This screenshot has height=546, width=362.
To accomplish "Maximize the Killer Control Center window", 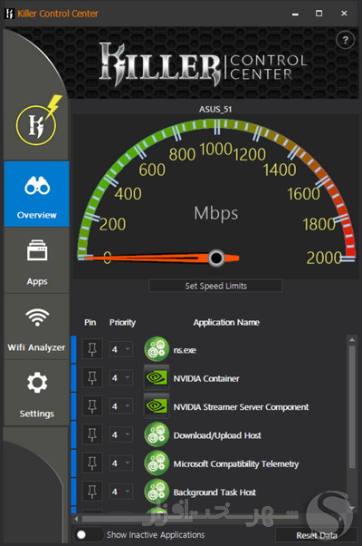I will (x=319, y=14).
